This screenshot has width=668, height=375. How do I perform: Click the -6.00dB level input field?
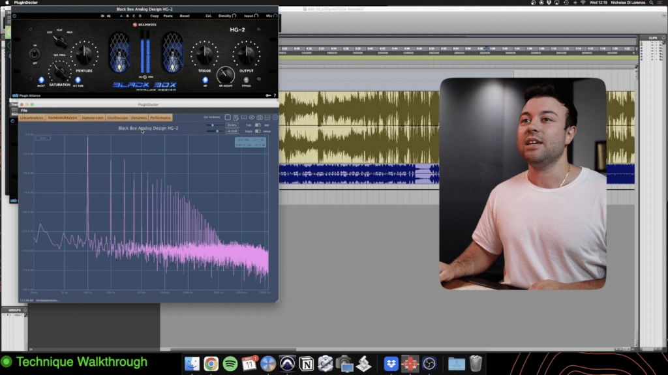click(232, 131)
